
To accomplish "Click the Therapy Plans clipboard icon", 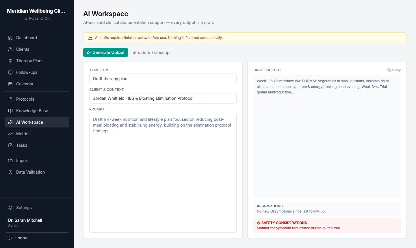I will click(x=10, y=61).
